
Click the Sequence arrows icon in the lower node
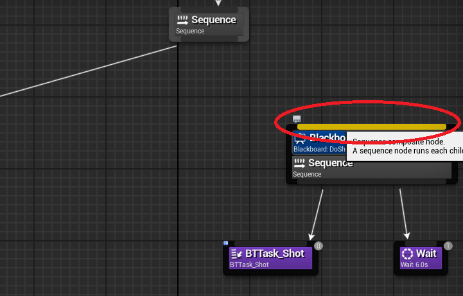[x=299, y=163]
